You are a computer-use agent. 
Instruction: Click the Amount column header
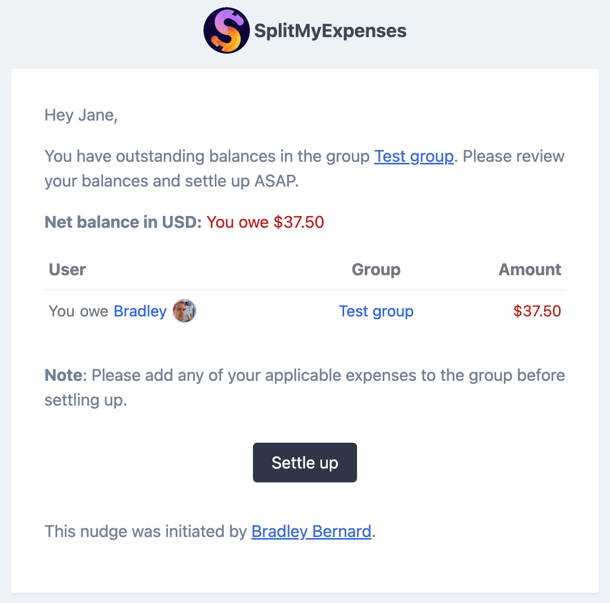point(530,270)
